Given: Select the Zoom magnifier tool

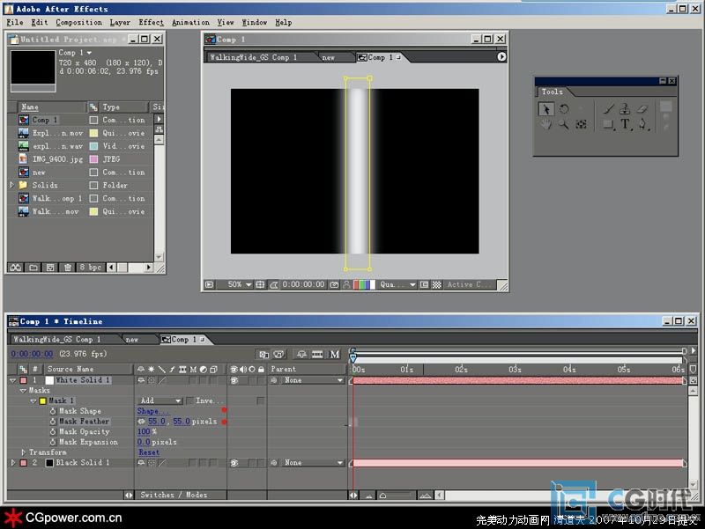Looking at the screenshot, I should tap(563, 124).
